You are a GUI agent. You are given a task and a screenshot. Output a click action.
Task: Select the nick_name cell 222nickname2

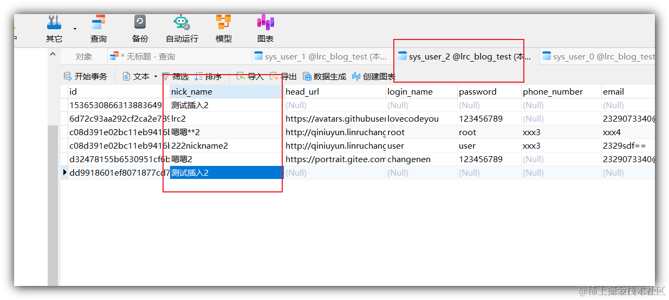point(226,145)
